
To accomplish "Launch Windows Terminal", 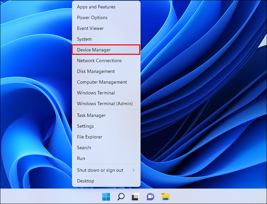I will point(106,93).
